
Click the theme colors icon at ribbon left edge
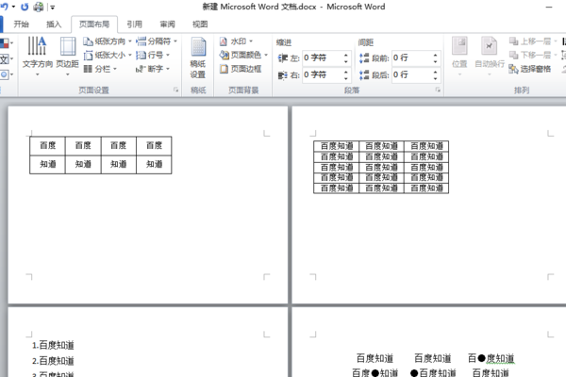click(5, 43)
